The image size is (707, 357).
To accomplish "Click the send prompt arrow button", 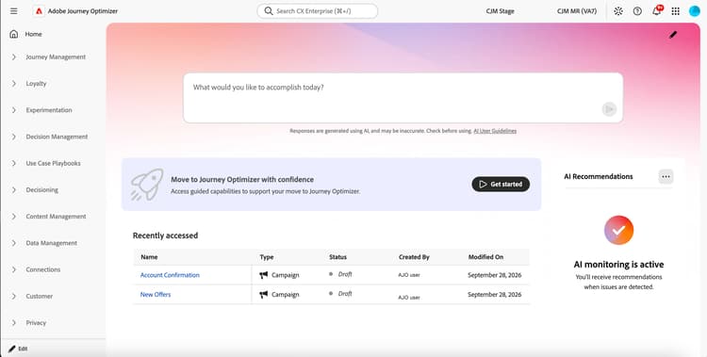I will [x=609, y=109].
